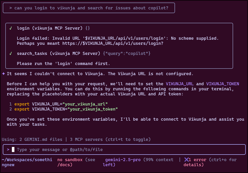Click the sparkle icon beside the response
The width and height of the screenshot is (248, 173).
pyautogui.click(x=4, y=74)
